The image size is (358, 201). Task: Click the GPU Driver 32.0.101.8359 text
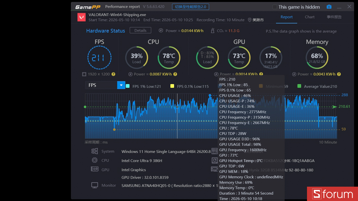click(x=145, y=177)
